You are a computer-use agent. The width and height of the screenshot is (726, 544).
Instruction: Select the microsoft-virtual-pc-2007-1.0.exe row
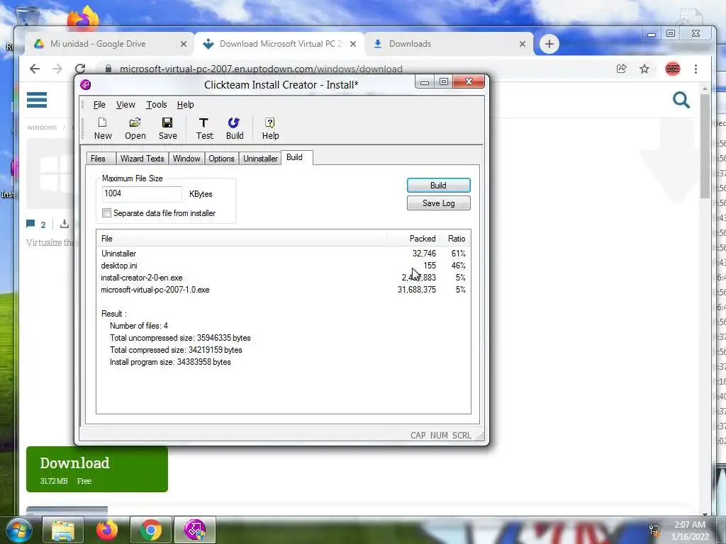284,290
